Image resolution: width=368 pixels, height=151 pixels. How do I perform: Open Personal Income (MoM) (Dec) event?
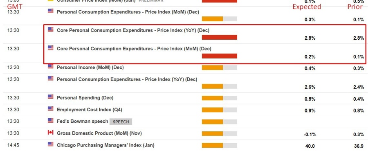[90, 68]
